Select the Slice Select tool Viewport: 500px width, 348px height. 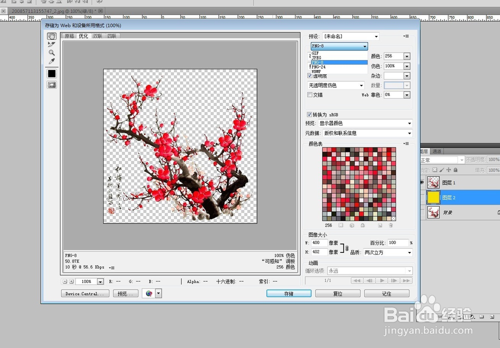tap(51, 44)
